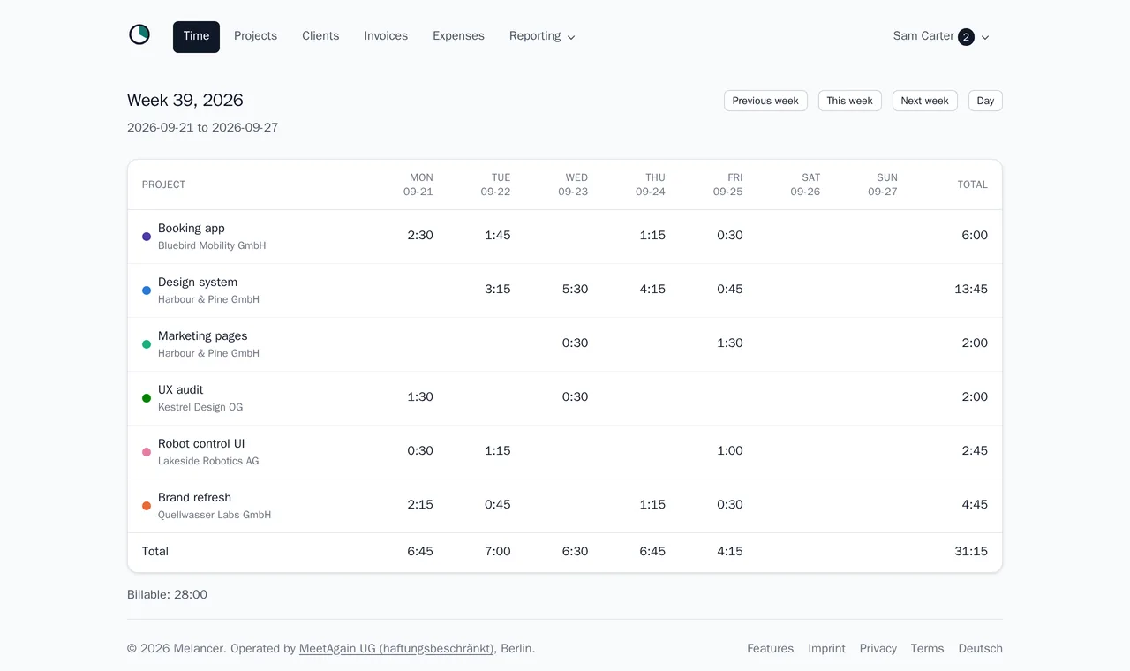The width and height of the screenshot is (1130, 671).
Task: Switch language to Deutsch
Action: click(981, 649)
